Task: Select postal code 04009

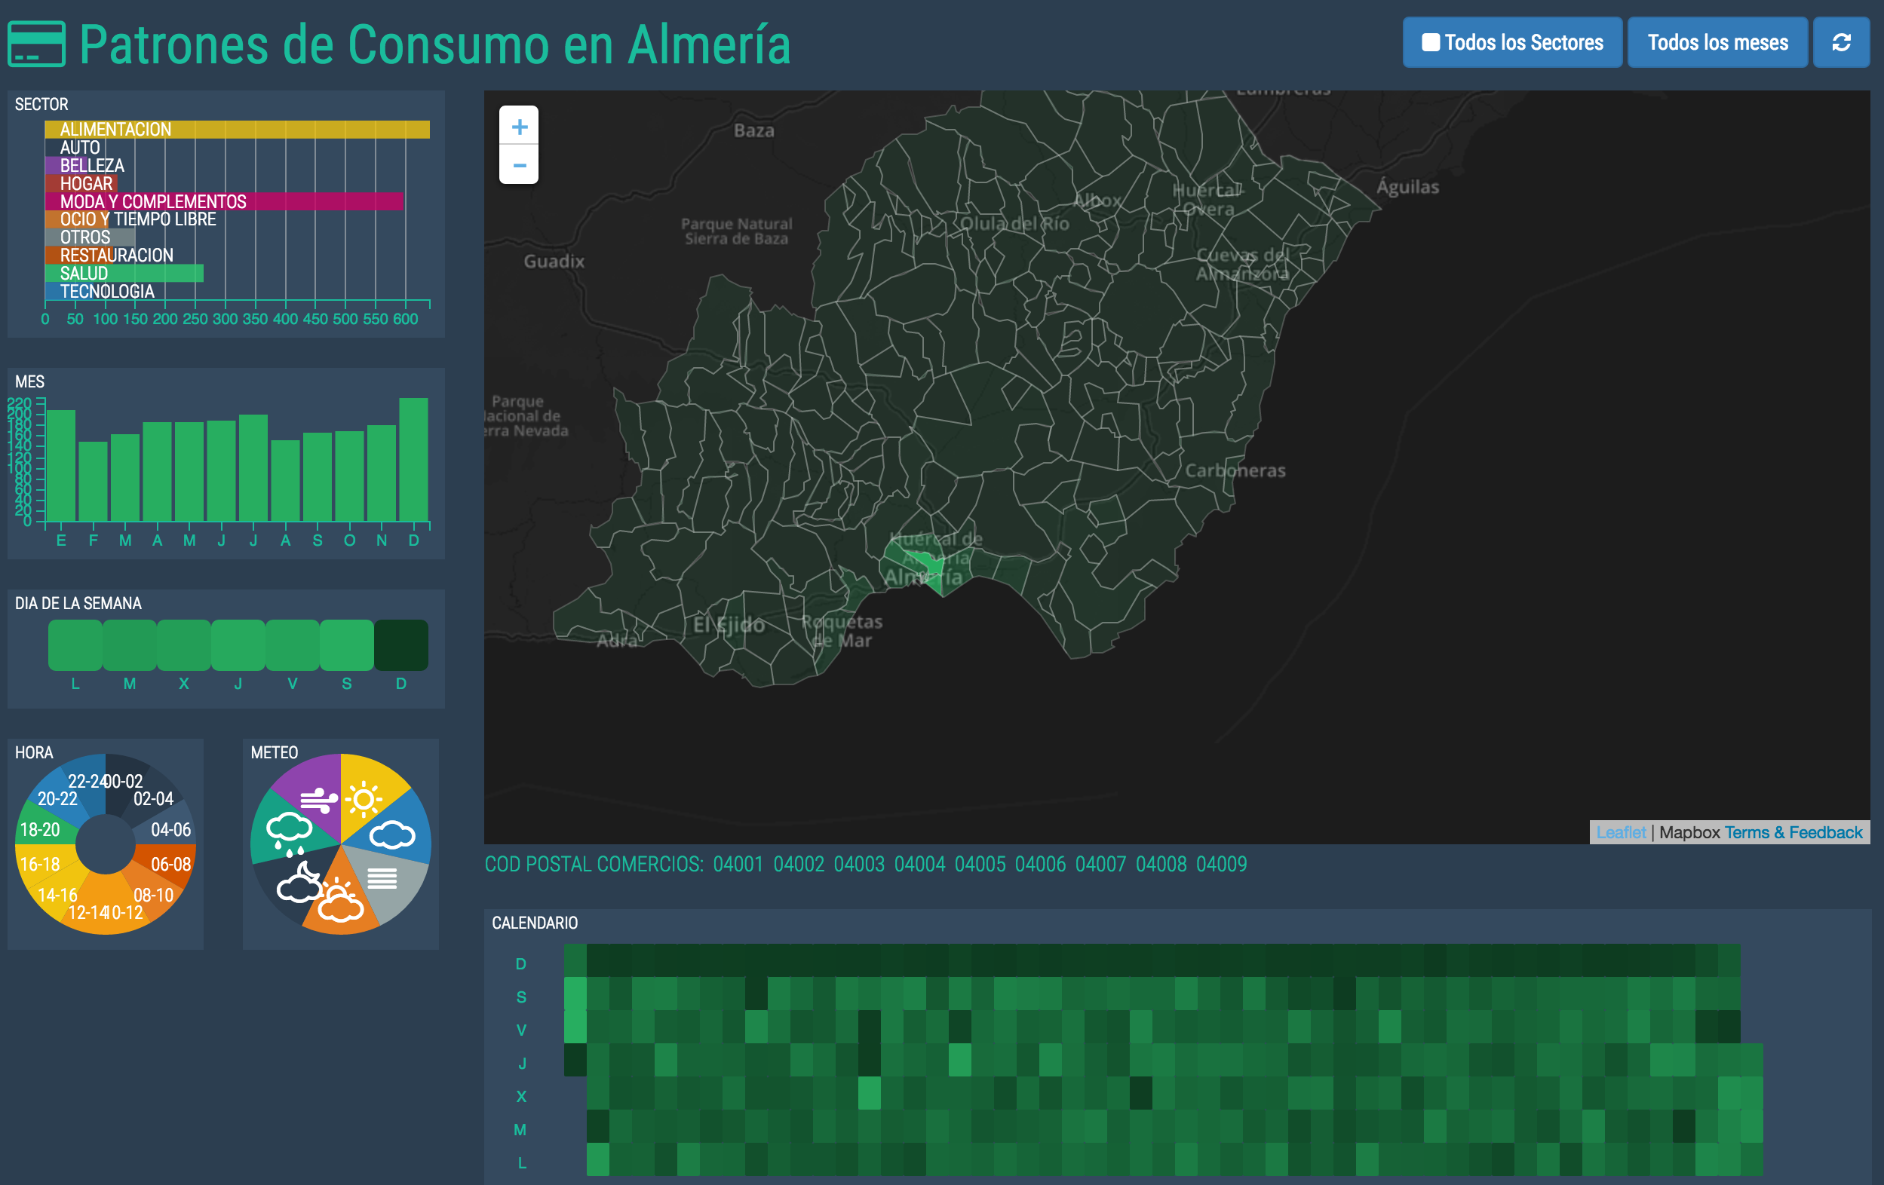Action: [x=1220, y=865]
